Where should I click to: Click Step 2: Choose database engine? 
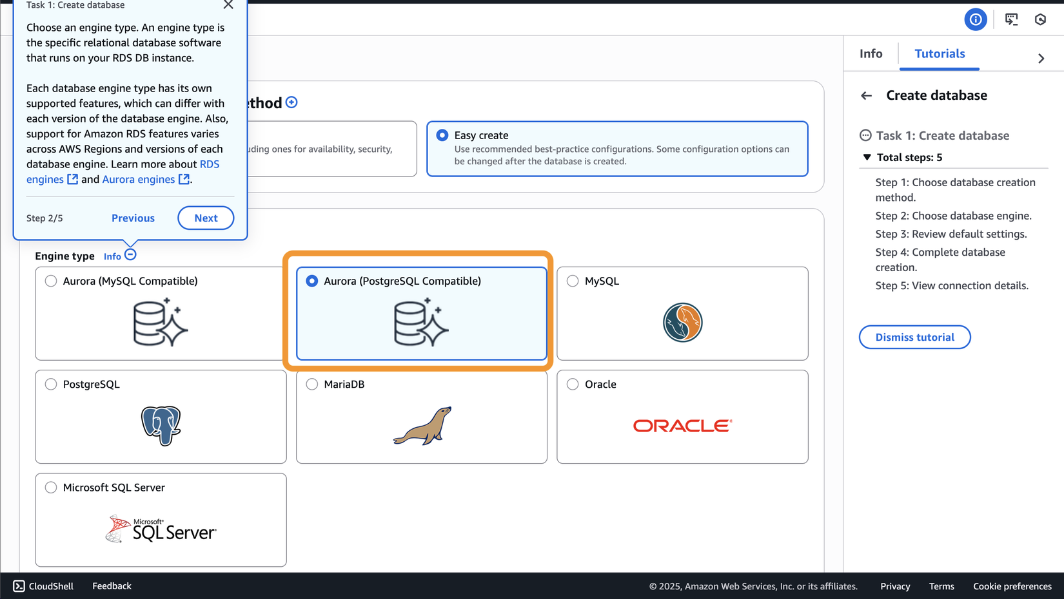954,216
